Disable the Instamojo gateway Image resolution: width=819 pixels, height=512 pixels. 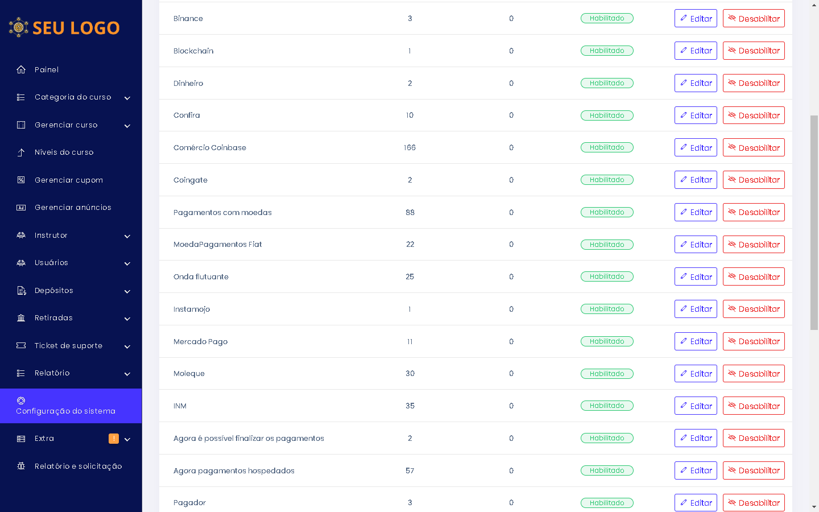pos(754,309)
